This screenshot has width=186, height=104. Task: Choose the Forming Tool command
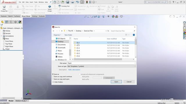click(x=64, y=6)
